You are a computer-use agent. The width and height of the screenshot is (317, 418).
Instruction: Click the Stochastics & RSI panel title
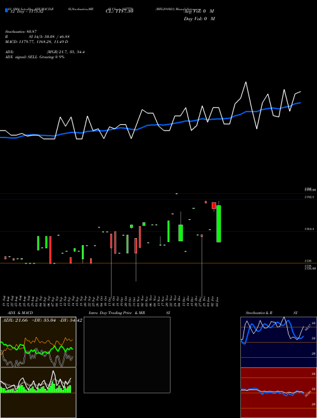pos(271,313)
